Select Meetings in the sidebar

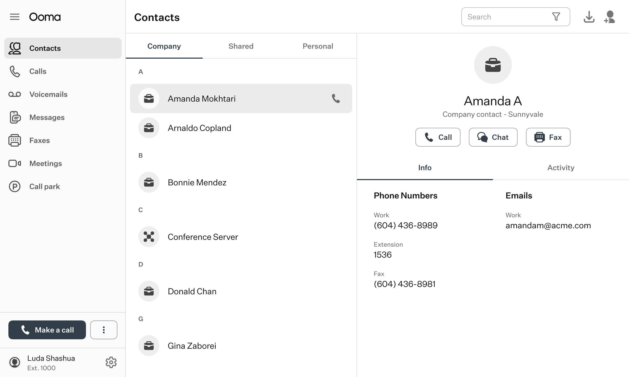click(x=45, y=163)
